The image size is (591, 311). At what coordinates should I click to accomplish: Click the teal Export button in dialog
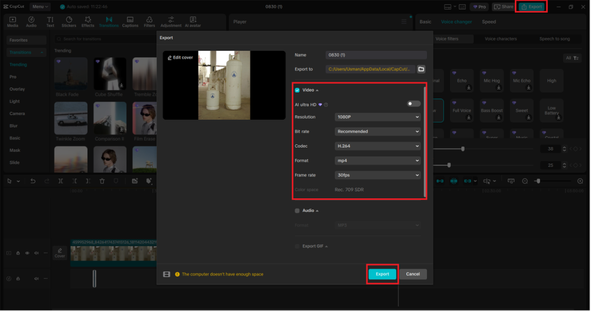[382, 274]
